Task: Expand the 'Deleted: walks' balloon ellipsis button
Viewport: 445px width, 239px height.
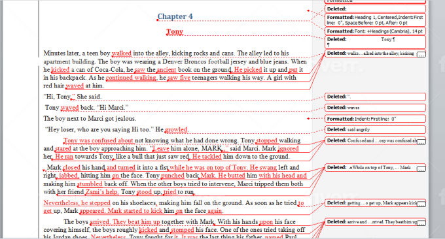Action: click(x=421, y=55)
